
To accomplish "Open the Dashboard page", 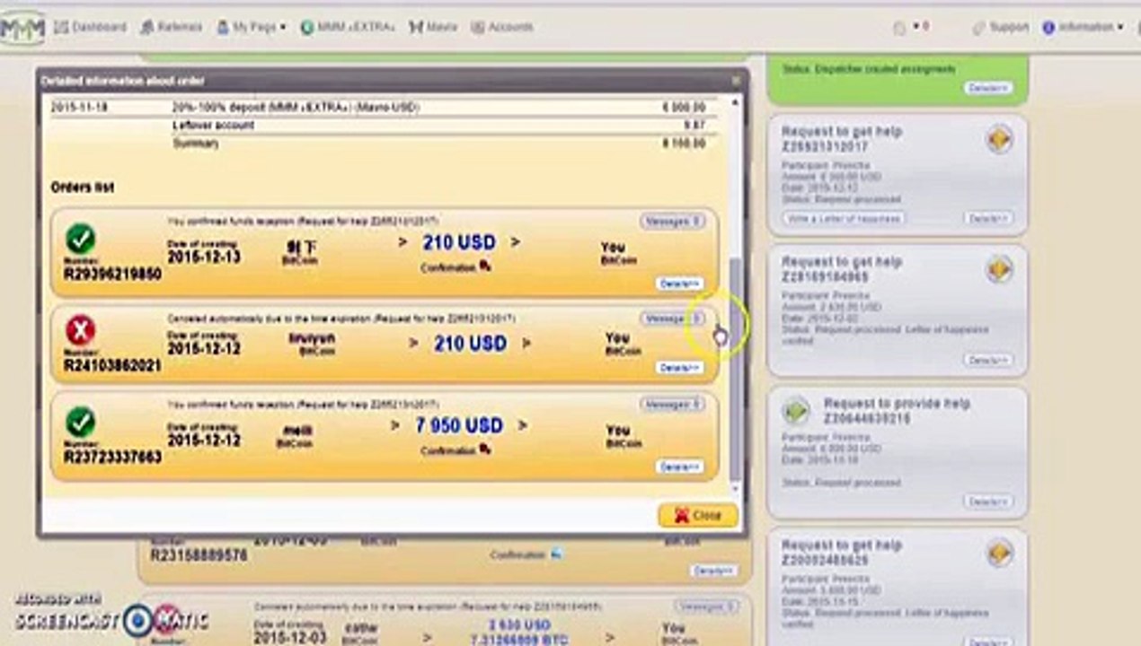I will (x=90, y=28).
